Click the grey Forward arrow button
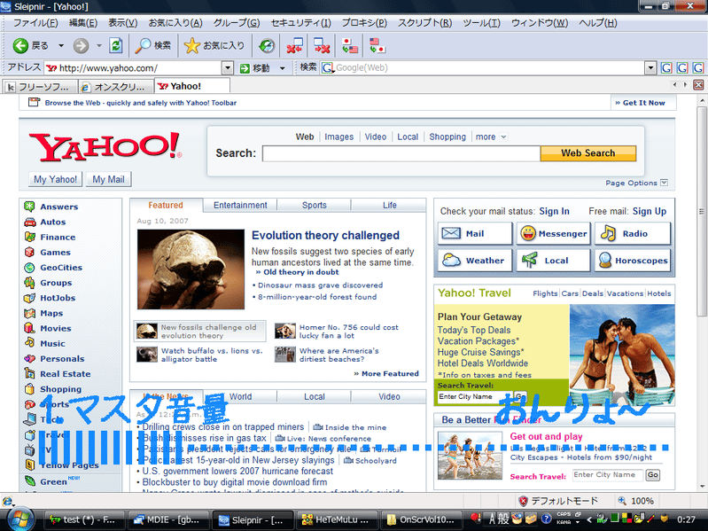 pyautogui.click(x=81, y=45)
